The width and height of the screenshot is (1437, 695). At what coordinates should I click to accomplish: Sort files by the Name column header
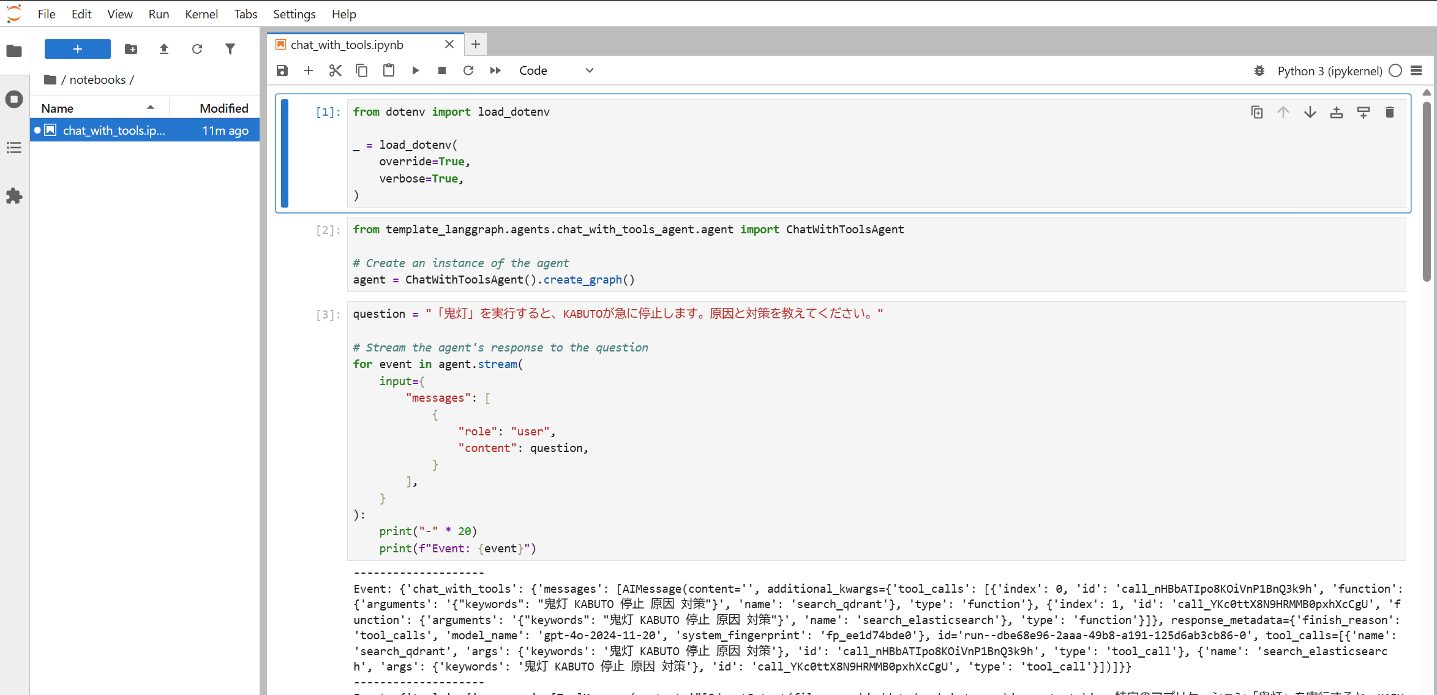[99, 108]
